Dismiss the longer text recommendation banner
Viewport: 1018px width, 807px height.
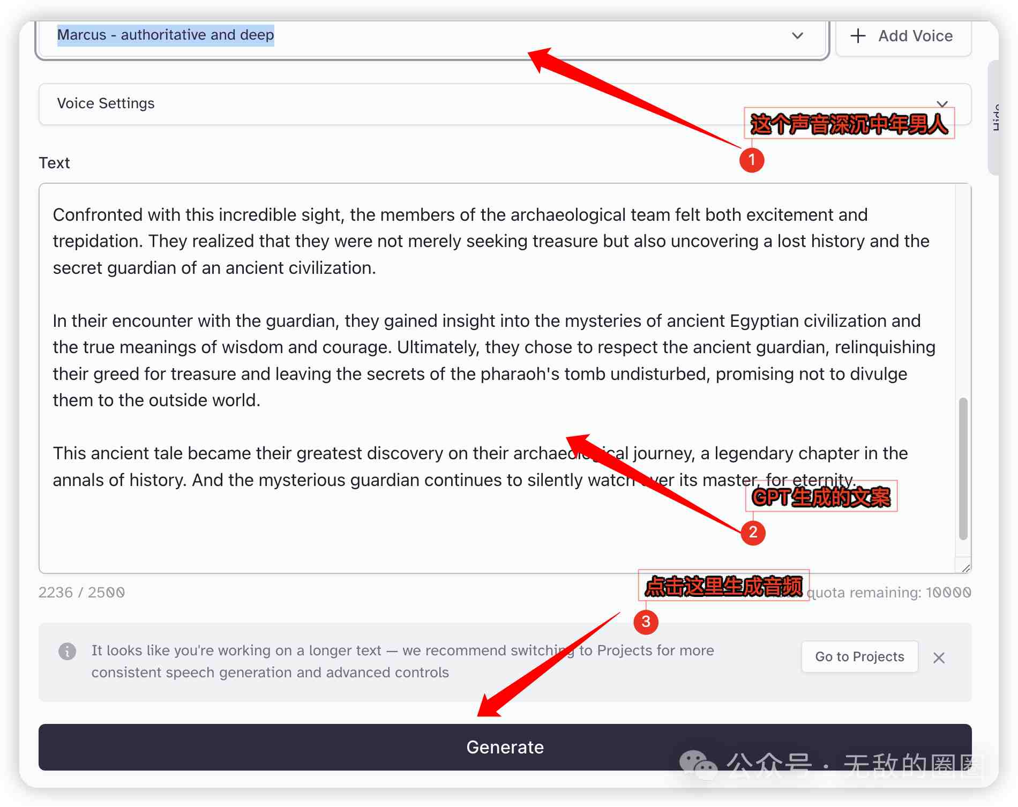(x=939, y=657)
